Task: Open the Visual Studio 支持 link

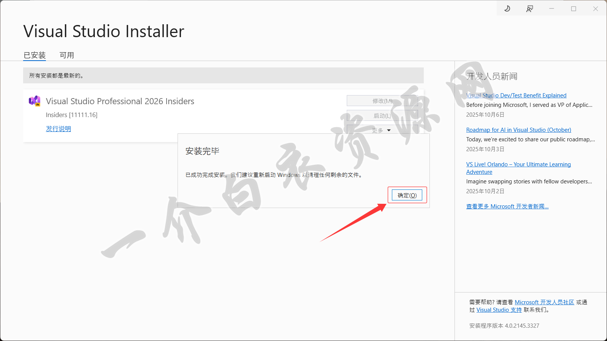Action: tap(499, 310)
